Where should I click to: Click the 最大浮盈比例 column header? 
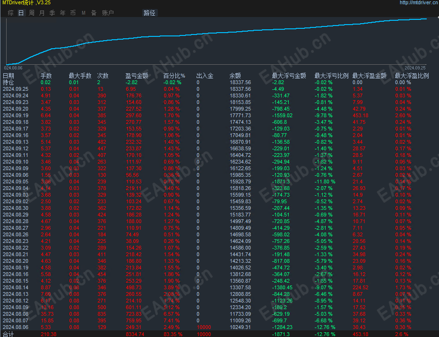412,76
